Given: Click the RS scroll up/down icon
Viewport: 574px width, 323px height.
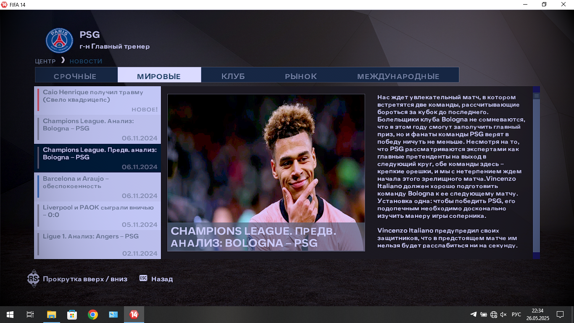Looking at the screenshot, I should 33,278.
